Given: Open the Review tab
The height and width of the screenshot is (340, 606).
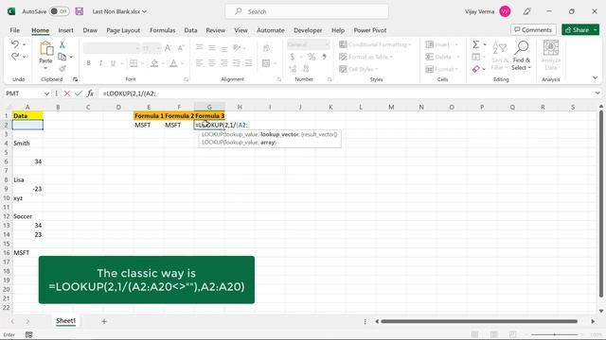Looking at the screenshot, I should [215, 30].
